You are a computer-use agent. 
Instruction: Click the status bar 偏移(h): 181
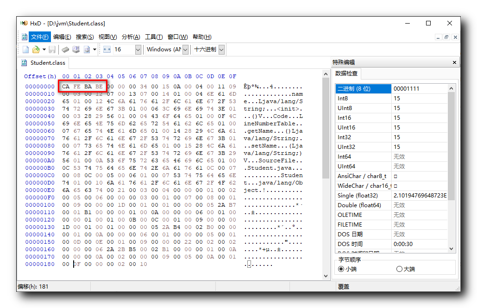coord(33,286)
